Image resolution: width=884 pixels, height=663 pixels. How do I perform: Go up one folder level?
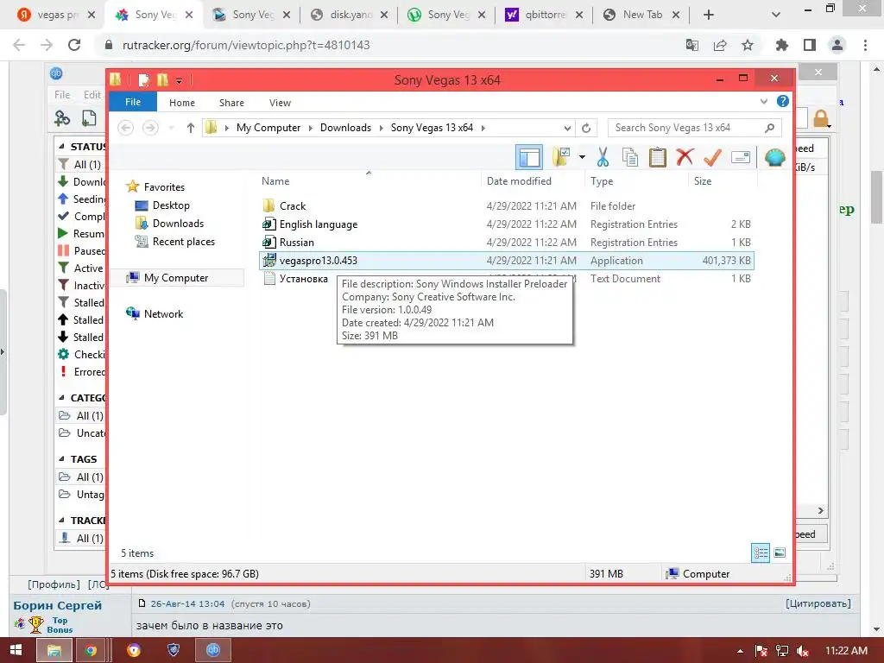(x=191, y=128)
